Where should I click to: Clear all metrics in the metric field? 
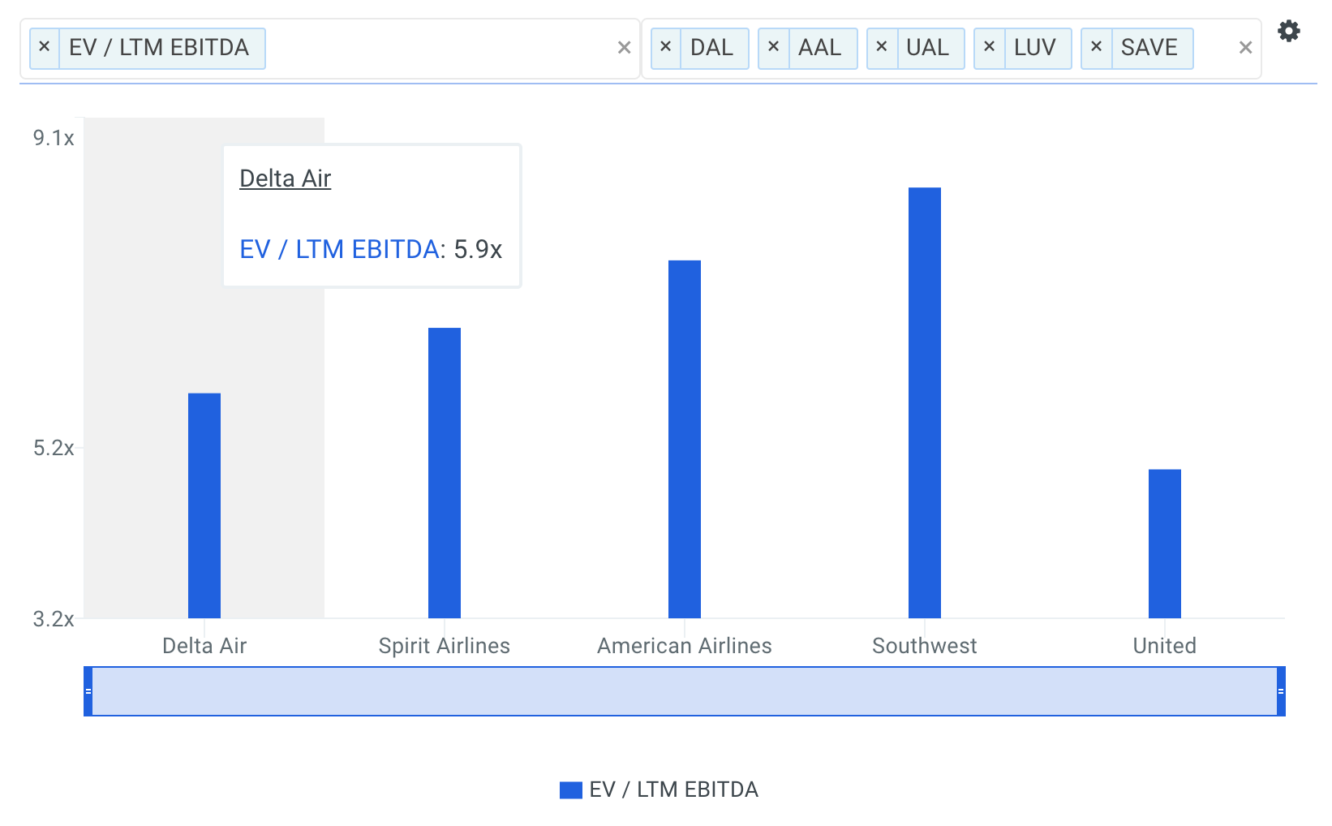624,48
